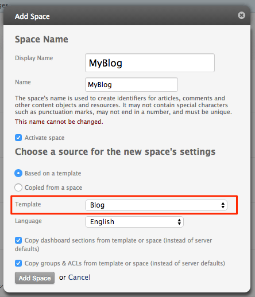Click the Display Name input field
Viewport: 255px width, 297px height.
[x=150, y=63]
